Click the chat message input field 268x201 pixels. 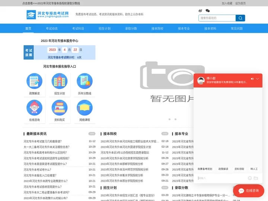222,178
